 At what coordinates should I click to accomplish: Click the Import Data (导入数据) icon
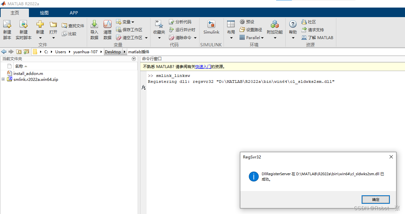tap(94, 24)
